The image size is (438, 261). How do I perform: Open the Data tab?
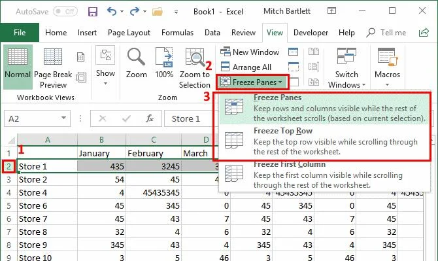click(212, 33)
